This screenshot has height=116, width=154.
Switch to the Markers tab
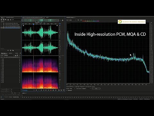tap(11, 53)
